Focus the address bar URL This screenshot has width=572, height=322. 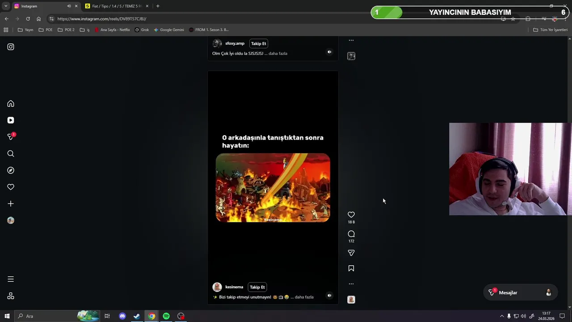point(102,19)
